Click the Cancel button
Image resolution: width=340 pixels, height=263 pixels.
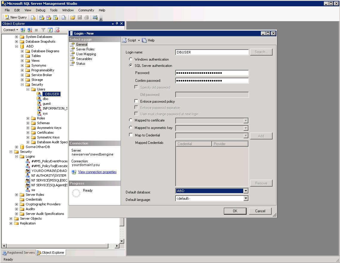click(x=260, y=211)
